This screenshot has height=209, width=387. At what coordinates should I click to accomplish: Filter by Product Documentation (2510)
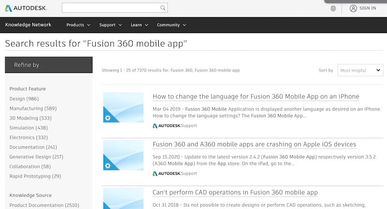click(44, 205)
